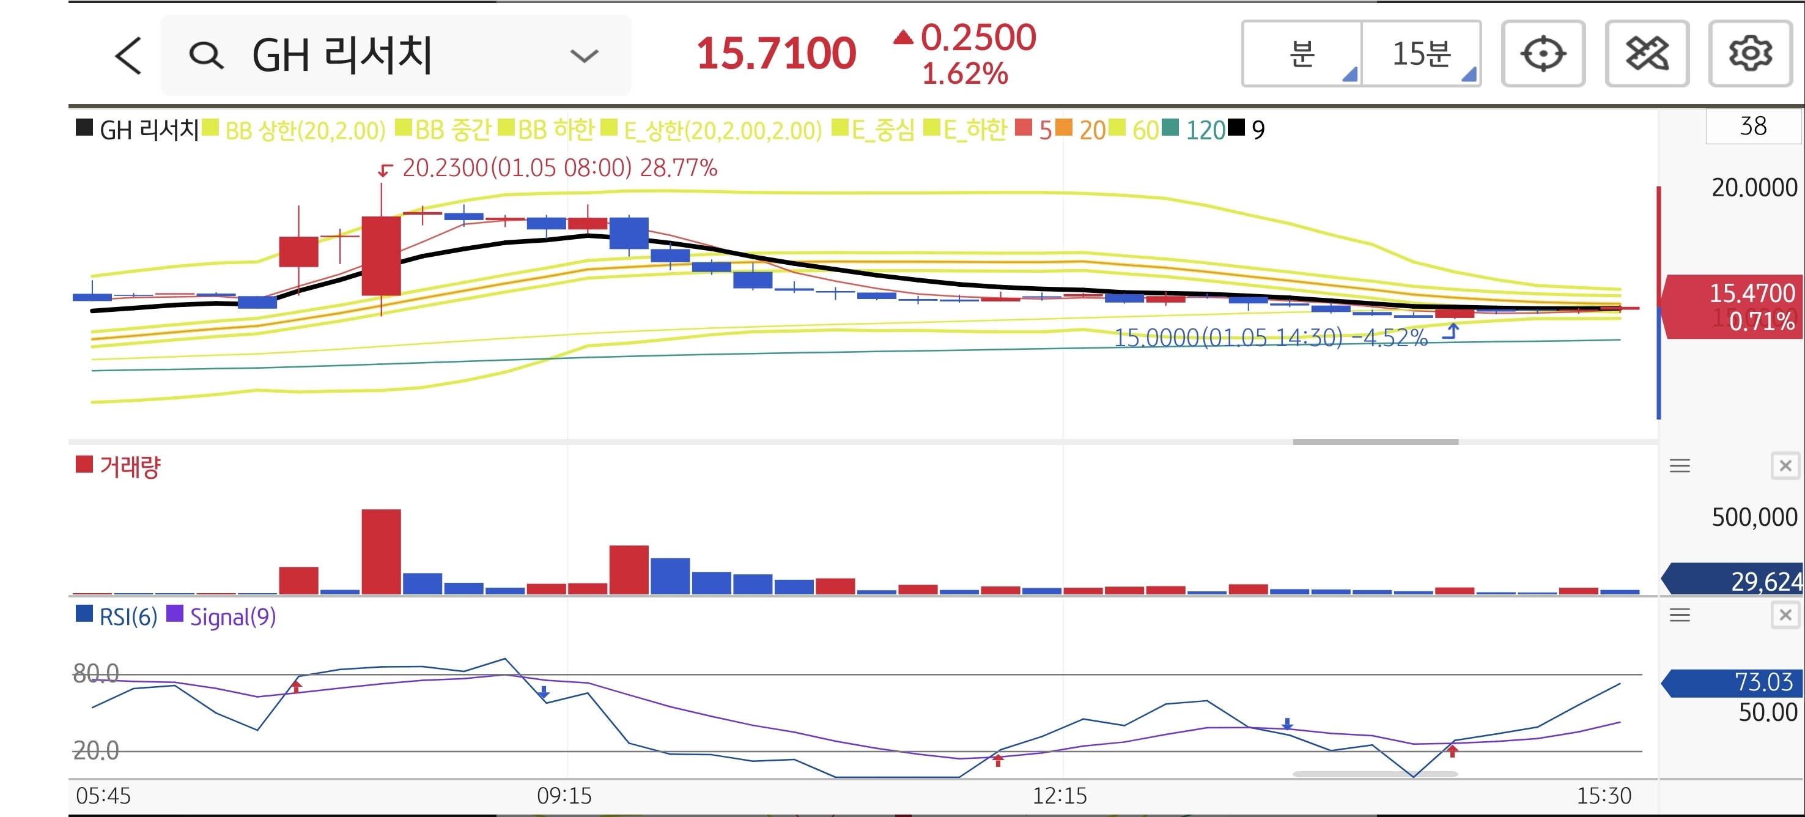This screenshot has width=1805, height=817.
Task: Select the RSI(6) indicator label
Action: [128, 617]
